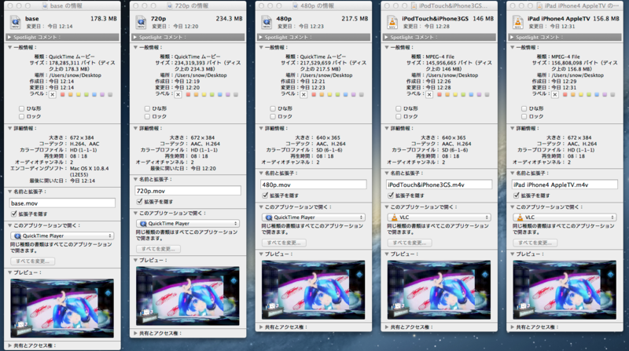Apply yellow label in base window
This screenshot has height=351, width=629.
[x=78, y=94]
